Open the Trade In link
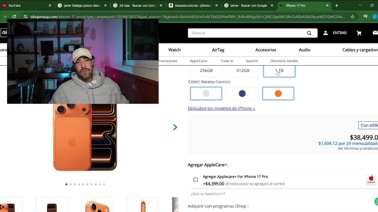The height and width of the screenshot is (212, 378). [227, 61]
